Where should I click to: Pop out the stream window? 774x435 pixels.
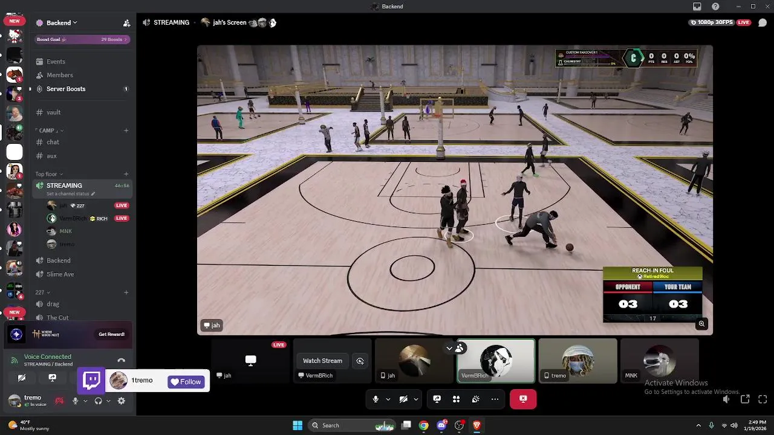click(x=745, y=399)
